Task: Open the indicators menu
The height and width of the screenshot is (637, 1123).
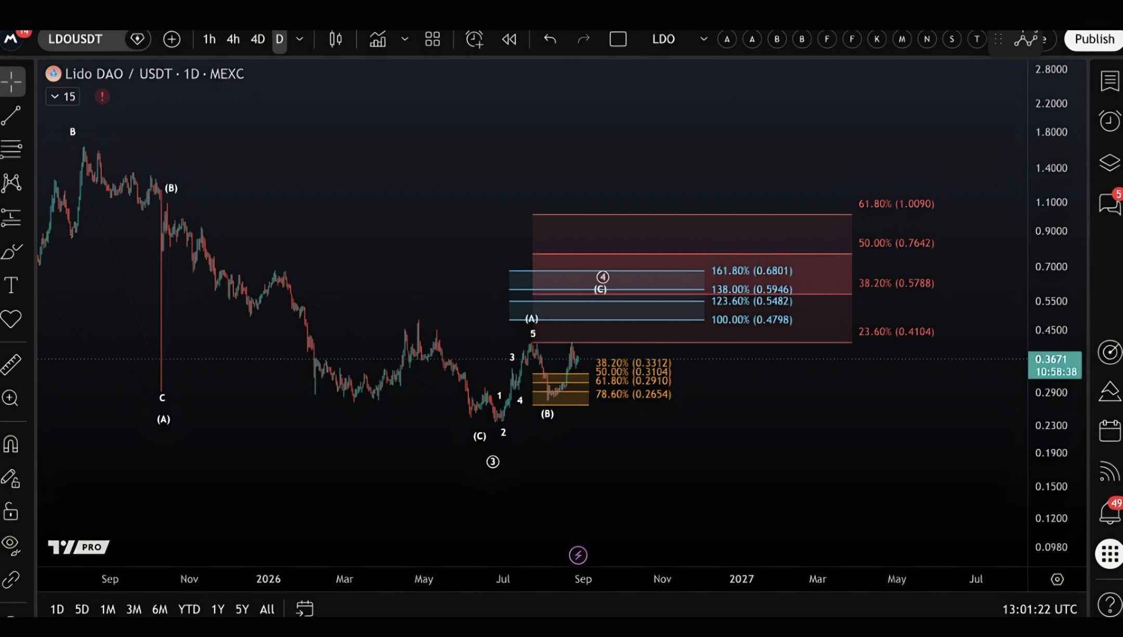Action: (377, 39)
